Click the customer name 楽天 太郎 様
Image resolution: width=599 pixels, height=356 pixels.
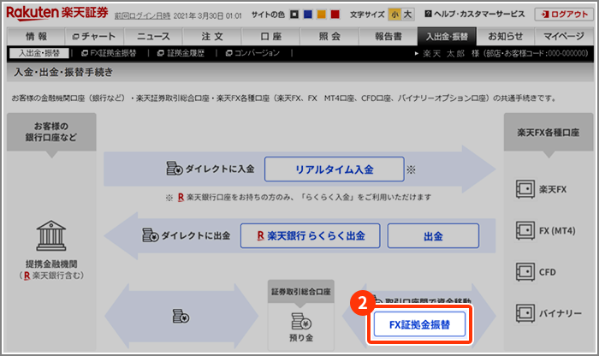(x=451, y=53)
